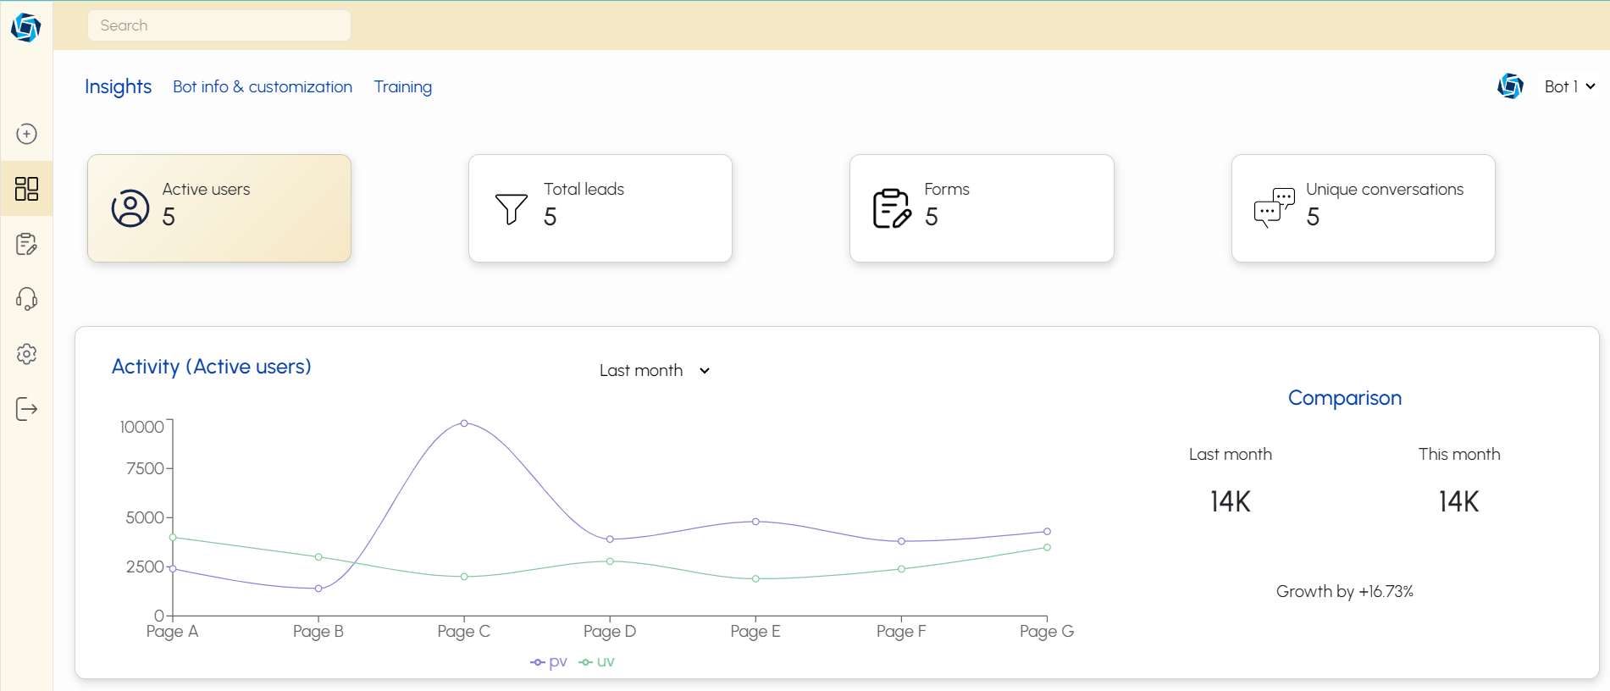Open Bot info & customization tab

coord(263,87)
